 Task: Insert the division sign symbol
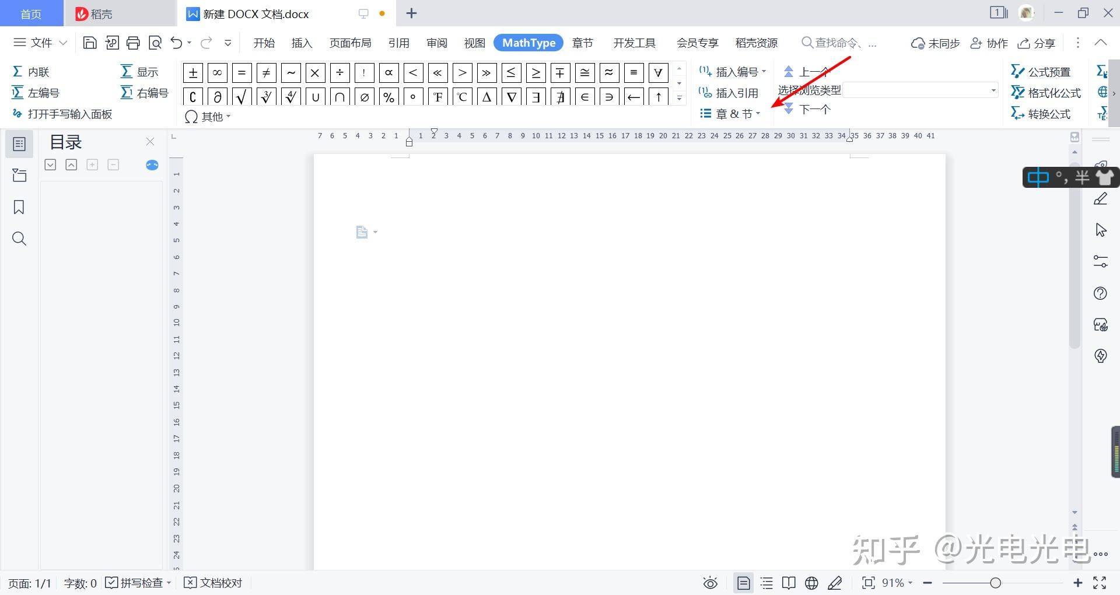click(339, 73)
